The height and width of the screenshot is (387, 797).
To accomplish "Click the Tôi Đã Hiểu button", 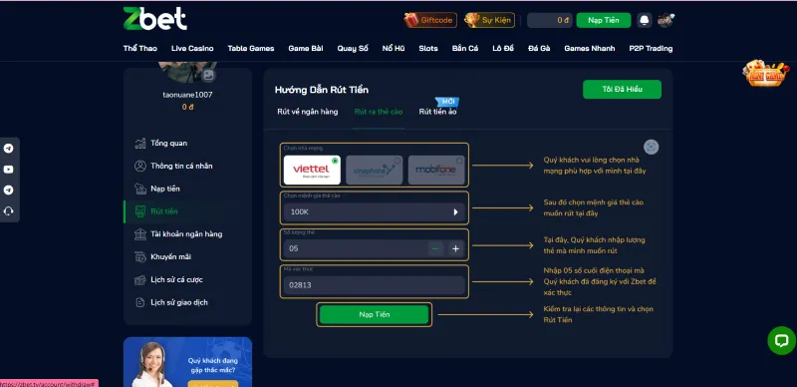I will [622, 89].
